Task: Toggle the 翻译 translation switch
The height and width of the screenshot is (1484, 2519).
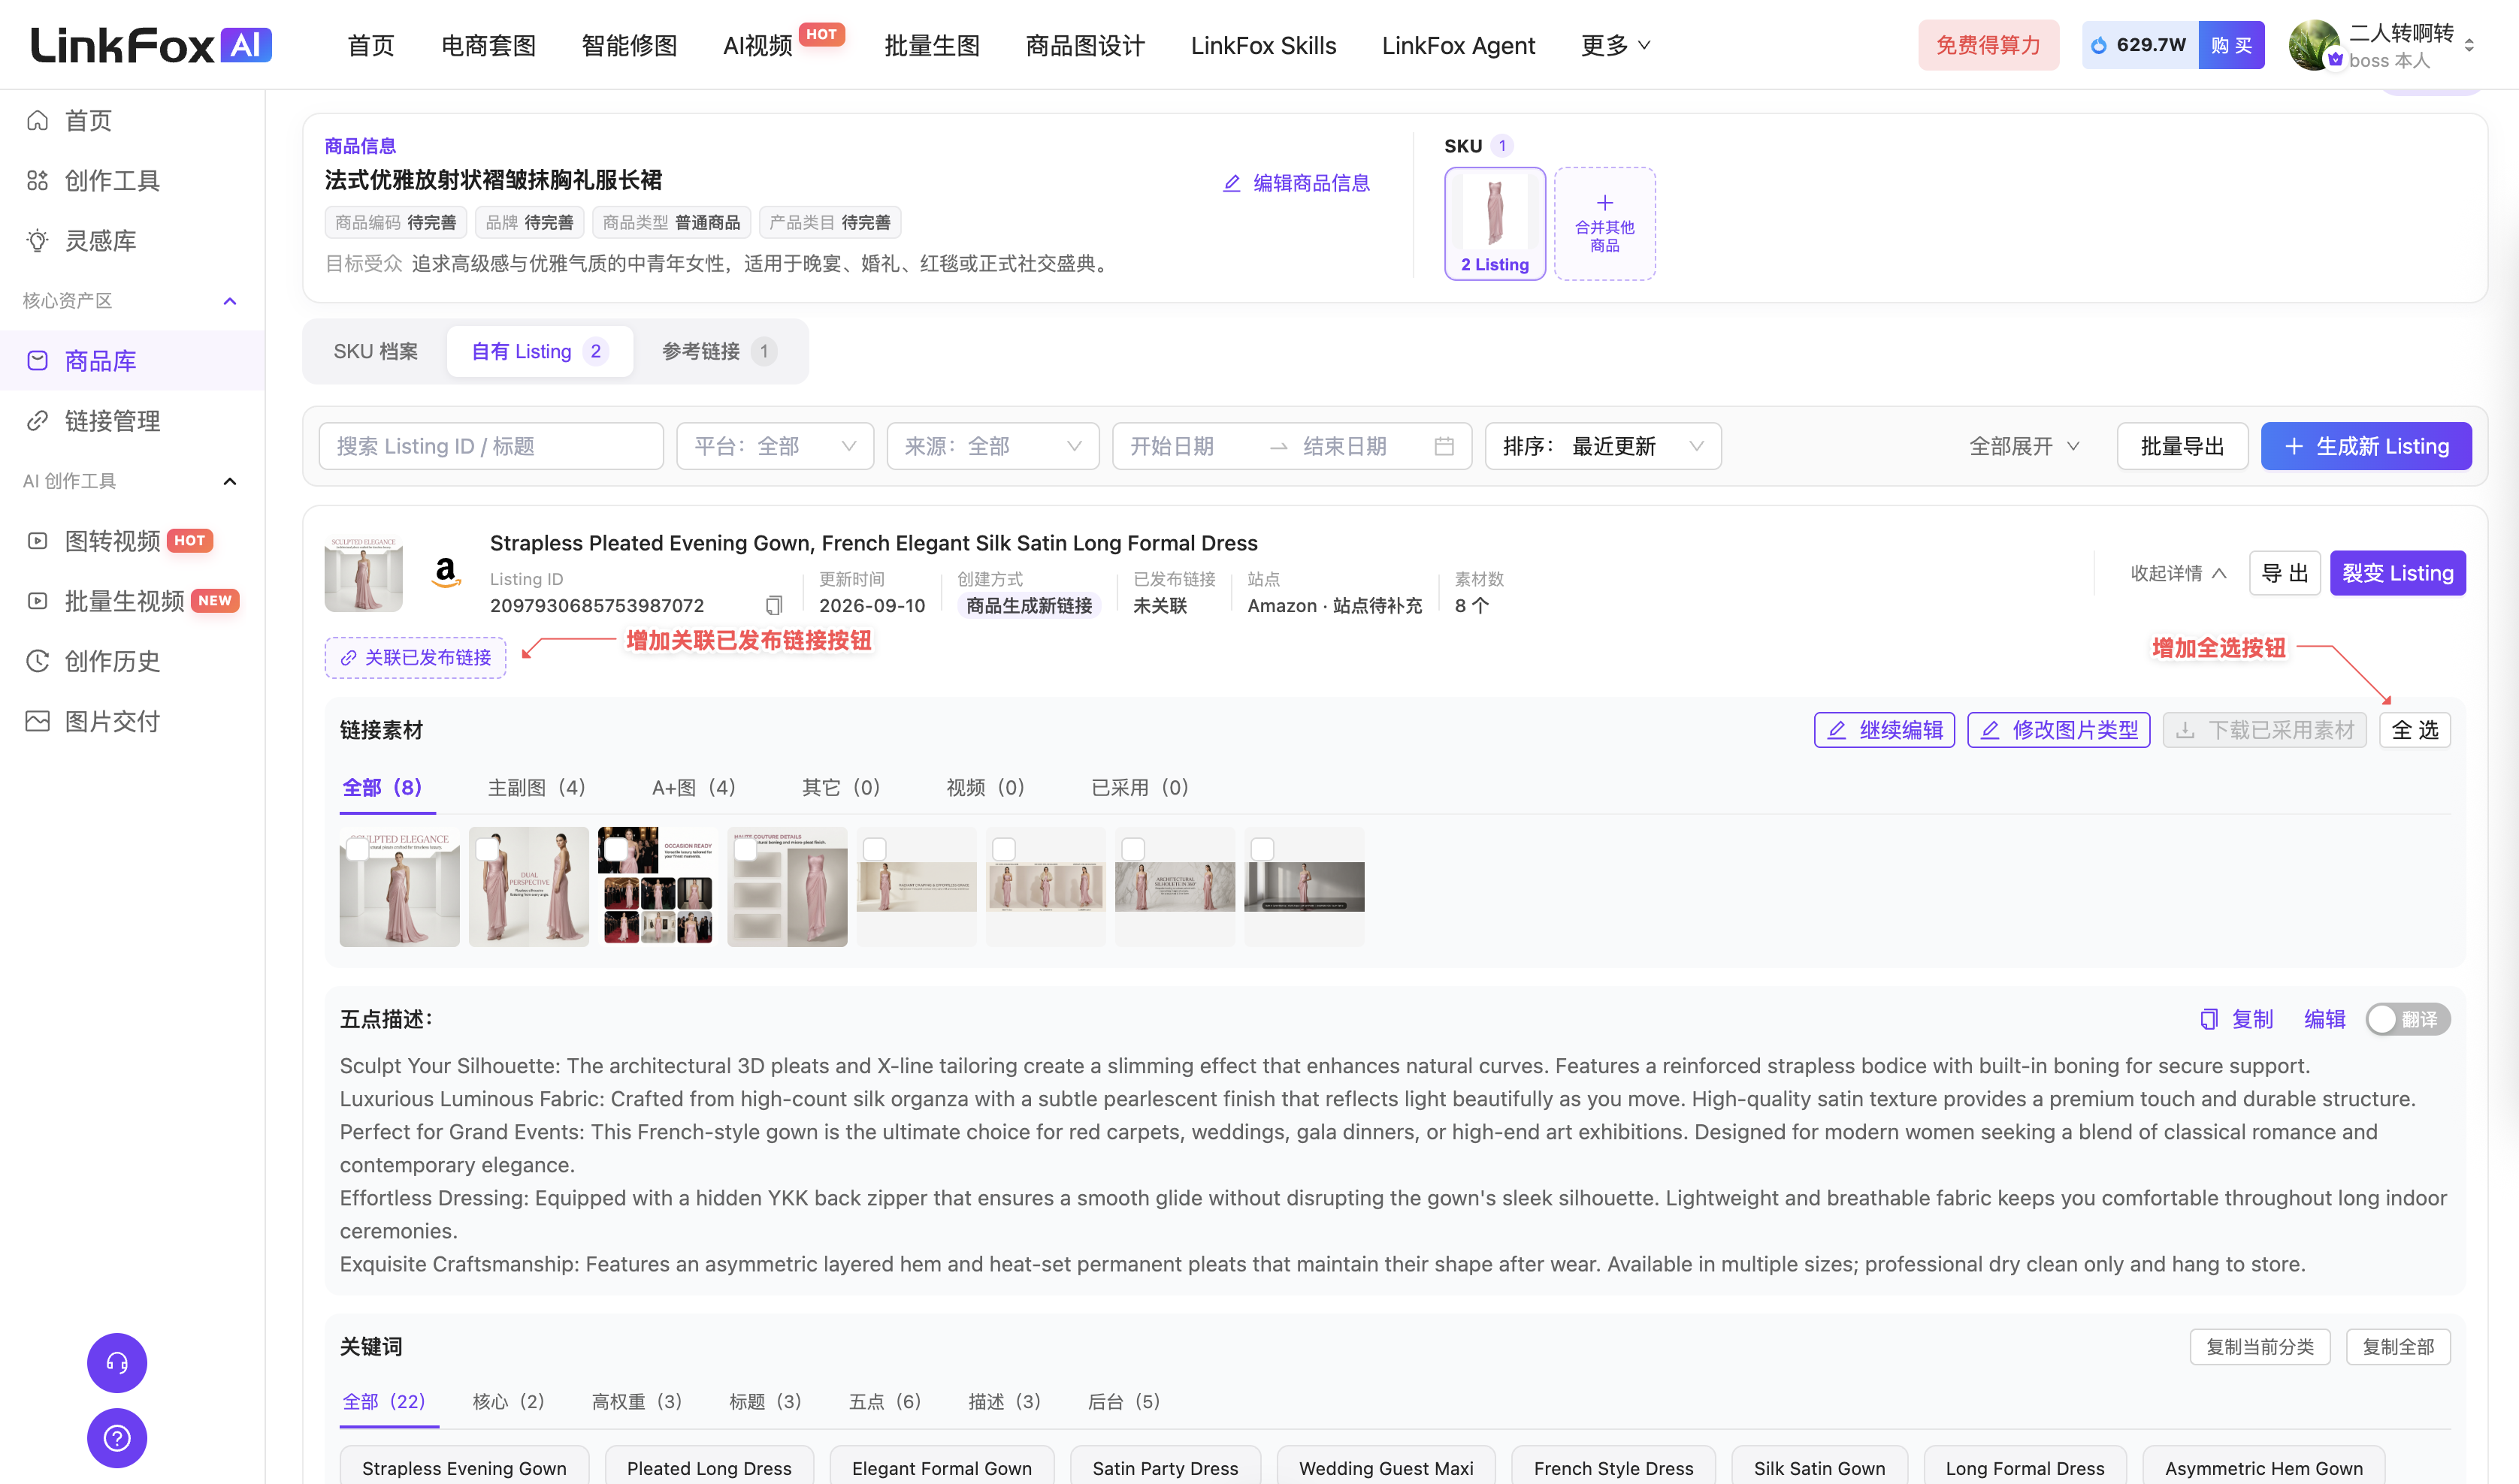Action: click(x=2408, y=1019)
